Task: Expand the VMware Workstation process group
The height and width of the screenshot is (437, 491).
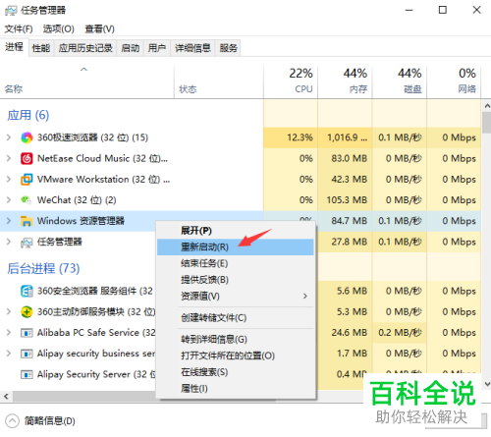Action: (9, 180)
